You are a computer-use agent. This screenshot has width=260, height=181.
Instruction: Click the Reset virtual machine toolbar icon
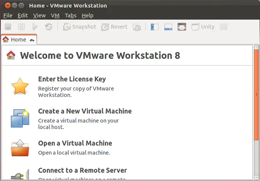[49, 27]
